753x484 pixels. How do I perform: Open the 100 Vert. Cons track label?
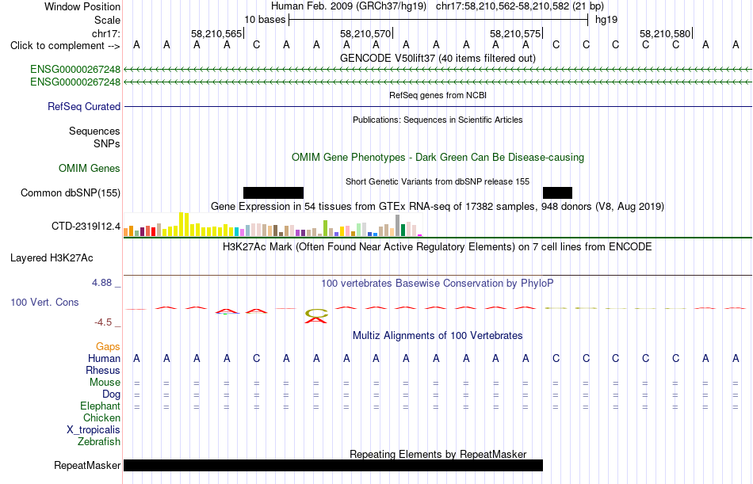point(44,303)
